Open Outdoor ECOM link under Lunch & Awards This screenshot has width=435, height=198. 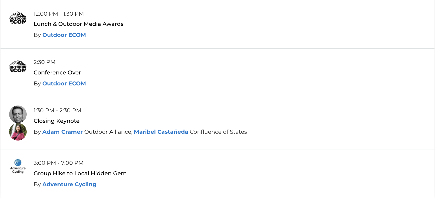coord(64,35)
